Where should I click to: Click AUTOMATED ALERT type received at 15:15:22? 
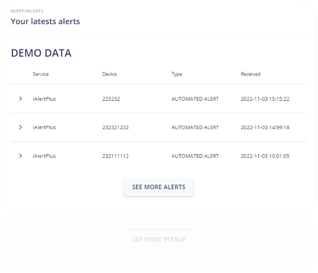click(195, 99)
